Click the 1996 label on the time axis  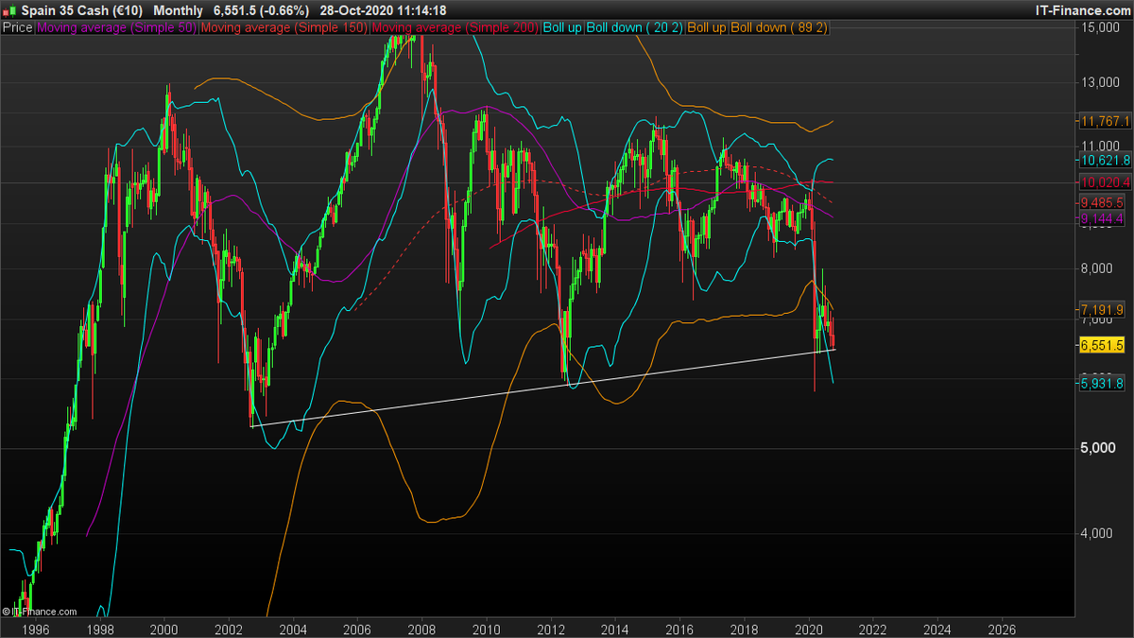35,629
